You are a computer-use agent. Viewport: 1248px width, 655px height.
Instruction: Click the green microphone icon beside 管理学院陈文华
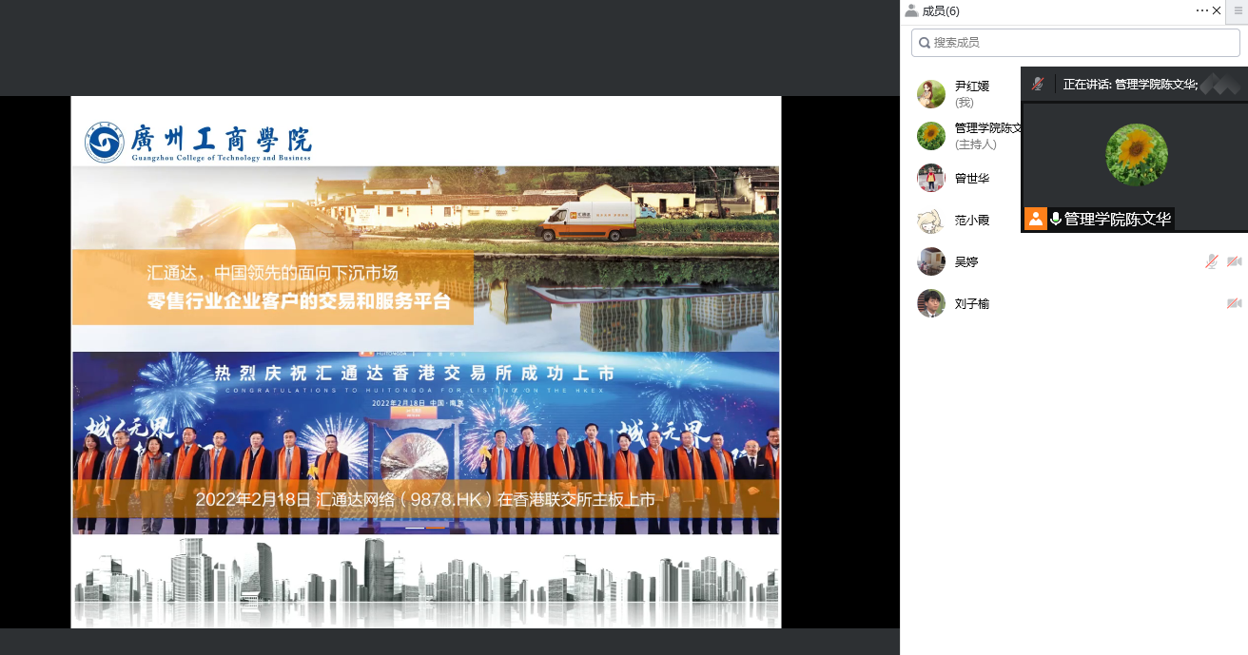click(x=1055, y=219)
